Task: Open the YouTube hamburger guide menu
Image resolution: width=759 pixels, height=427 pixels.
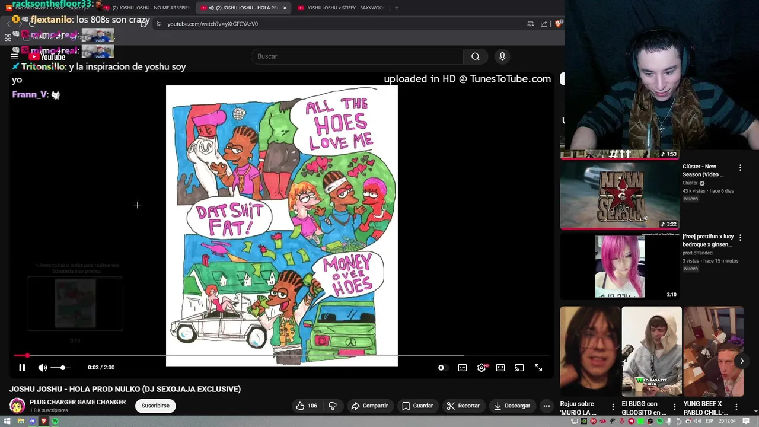Action: [x=14, y=56]
